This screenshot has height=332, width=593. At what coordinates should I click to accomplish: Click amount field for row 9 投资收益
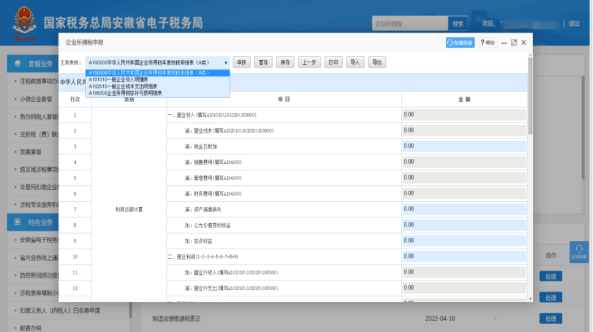click(464, 241)
